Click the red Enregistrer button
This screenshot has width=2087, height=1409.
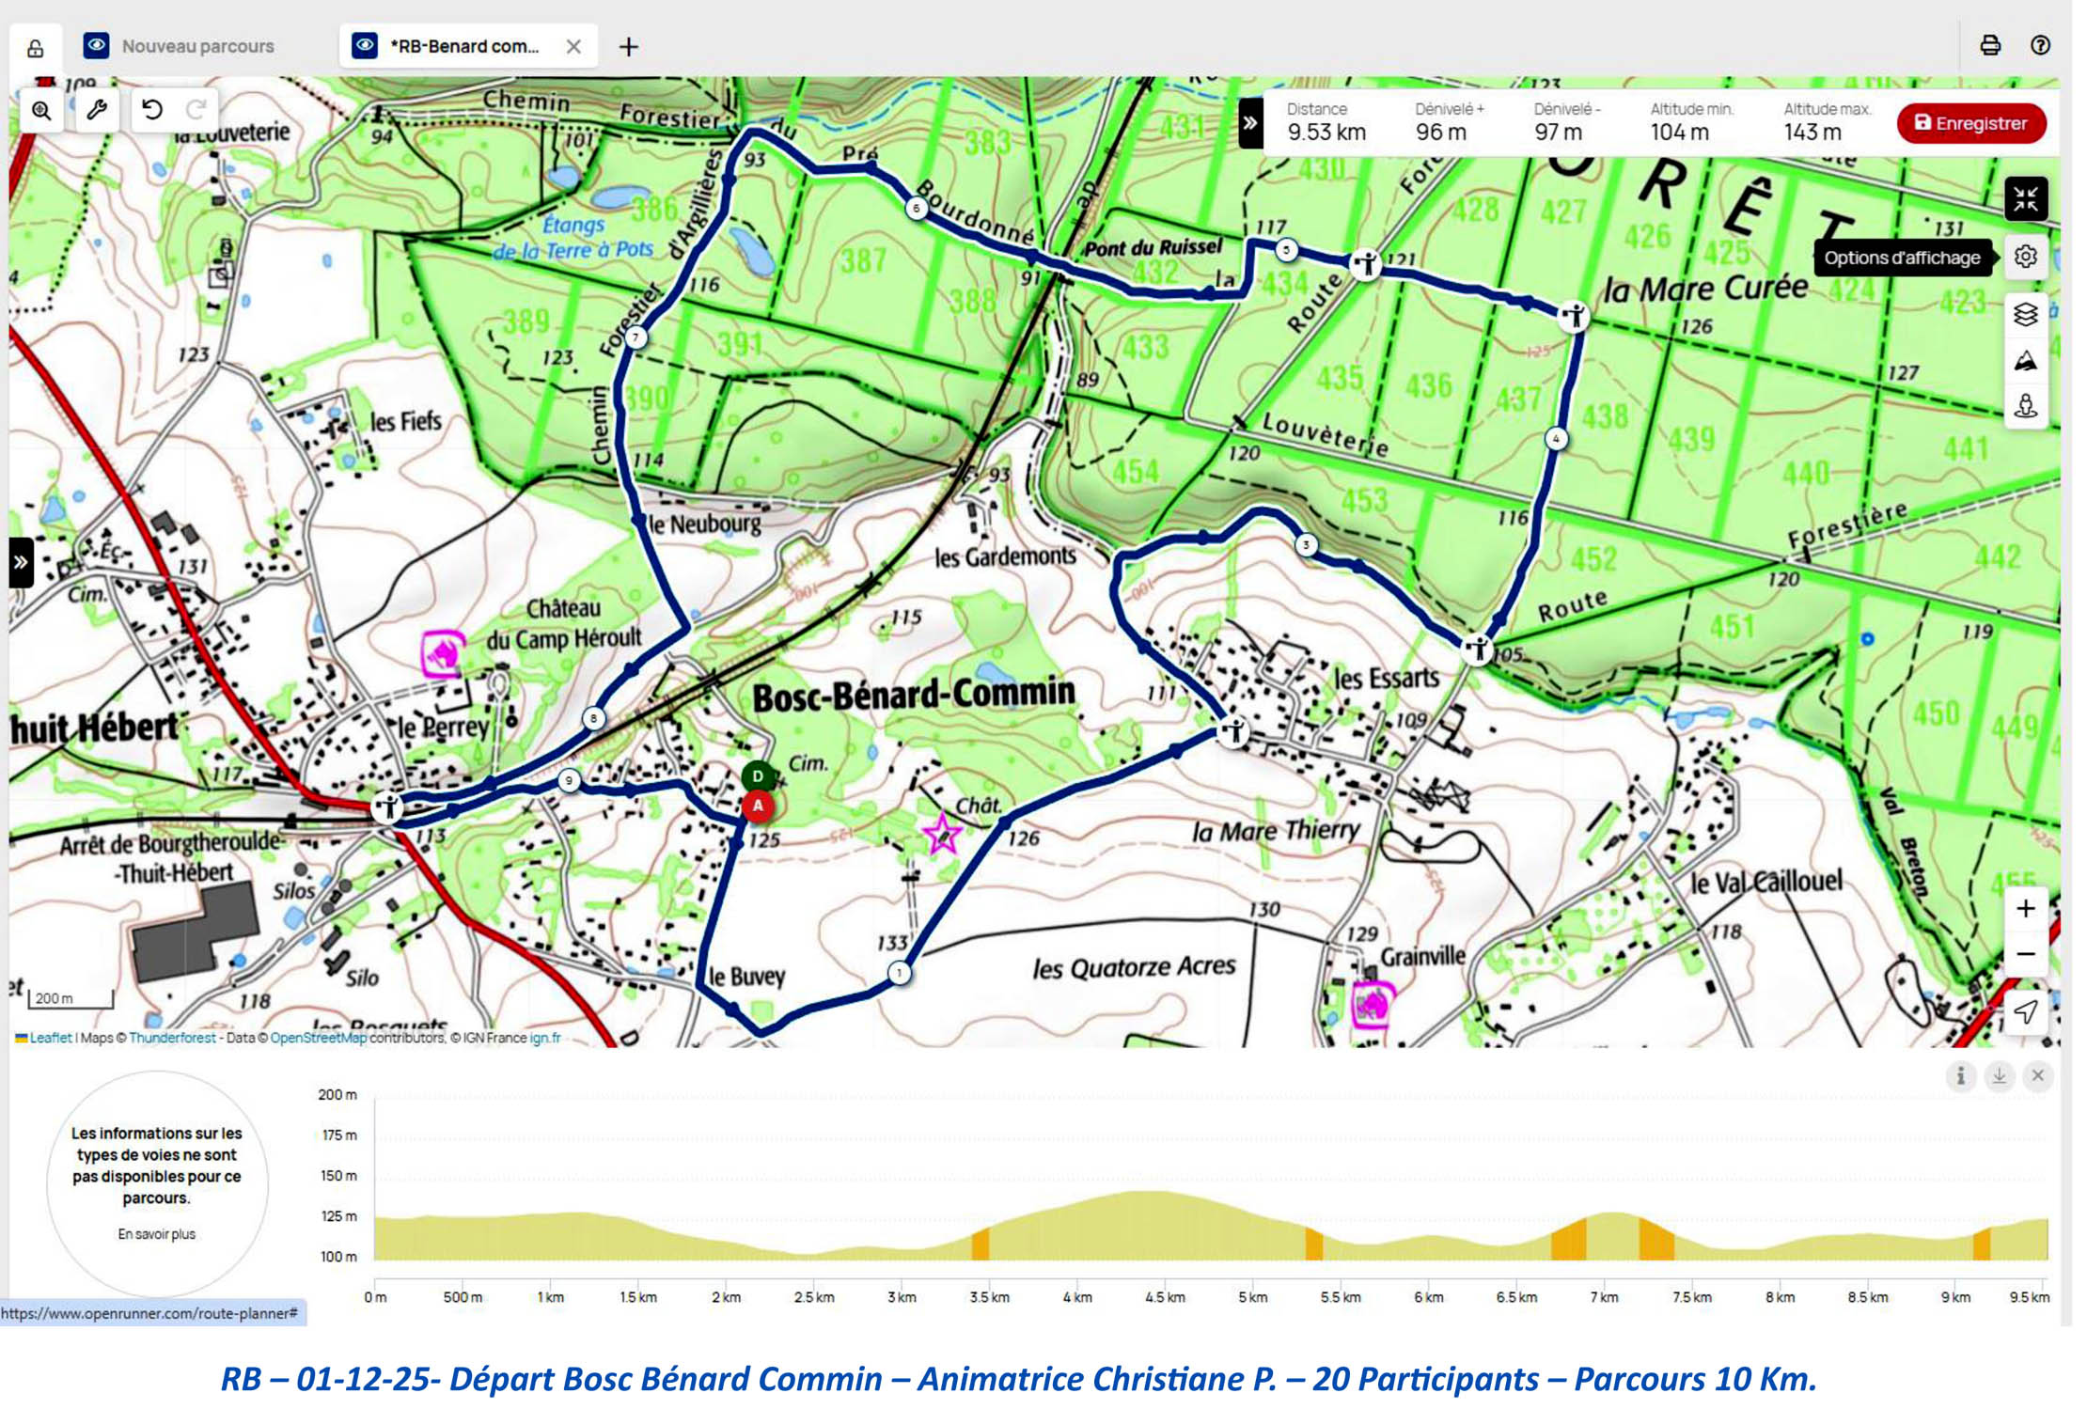coord(1970,123)
